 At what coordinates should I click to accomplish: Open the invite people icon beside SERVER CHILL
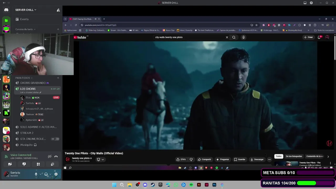(x=58, y=10)
